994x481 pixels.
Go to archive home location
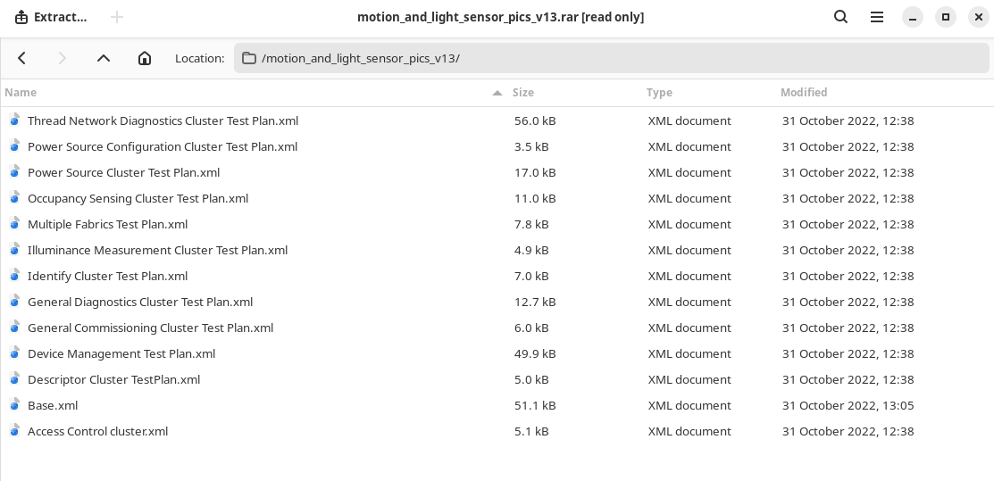[x=145, y=58]
